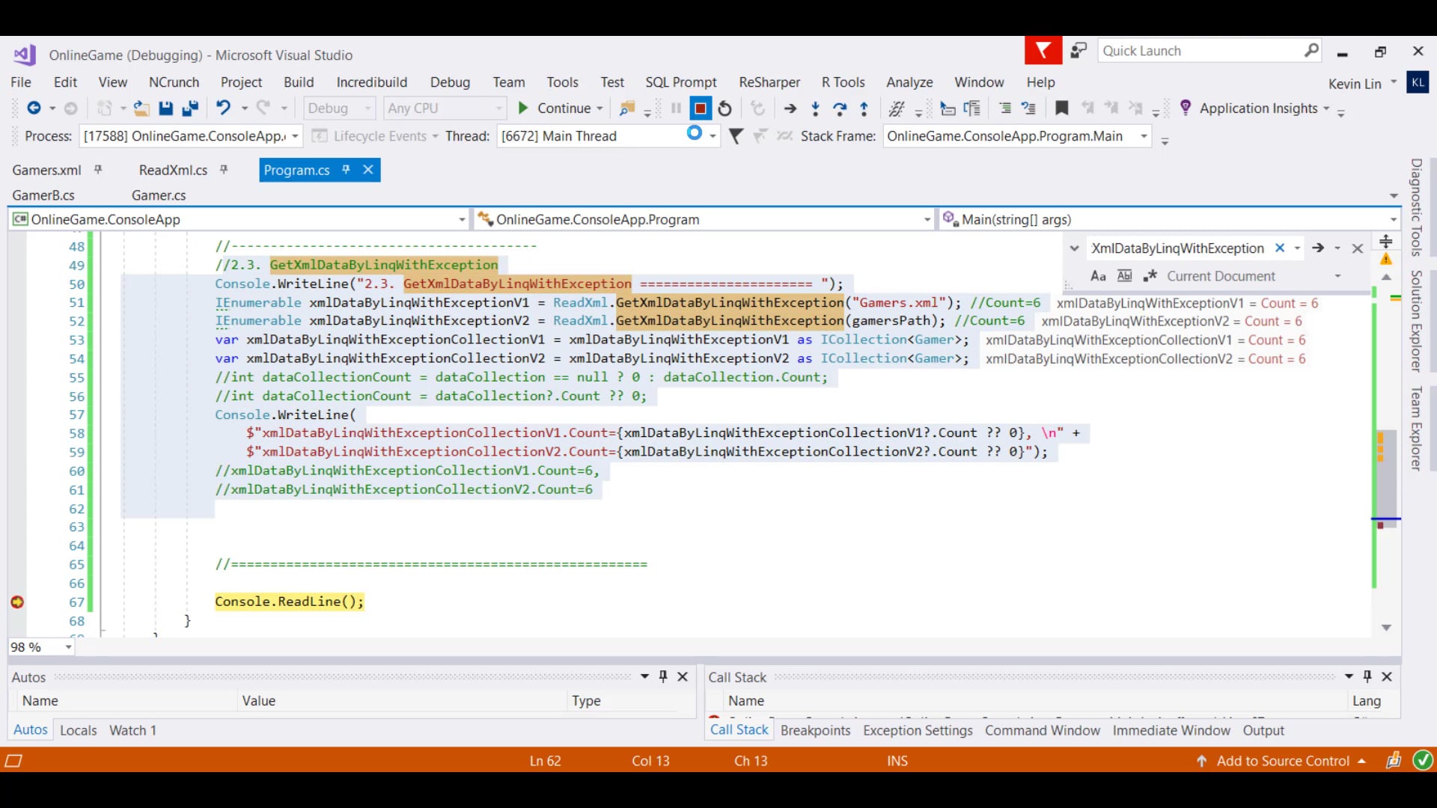Click the red notifications flag icon

[1043, 51]
